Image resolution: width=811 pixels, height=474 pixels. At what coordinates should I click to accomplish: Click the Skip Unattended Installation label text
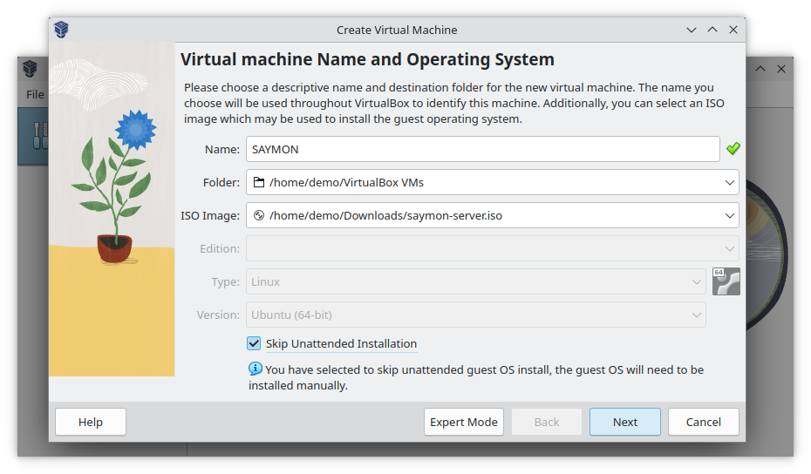pyautogui.click(x=341, y=344)
